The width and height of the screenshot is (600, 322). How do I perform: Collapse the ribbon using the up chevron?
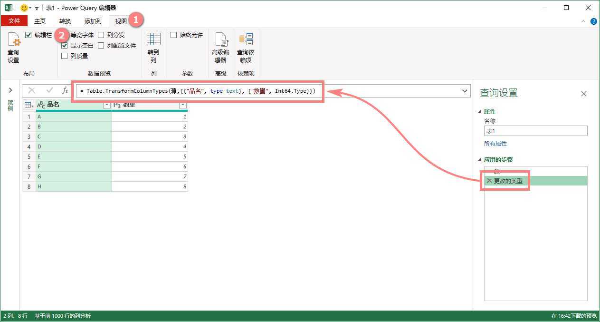click(x=584, y=21)
